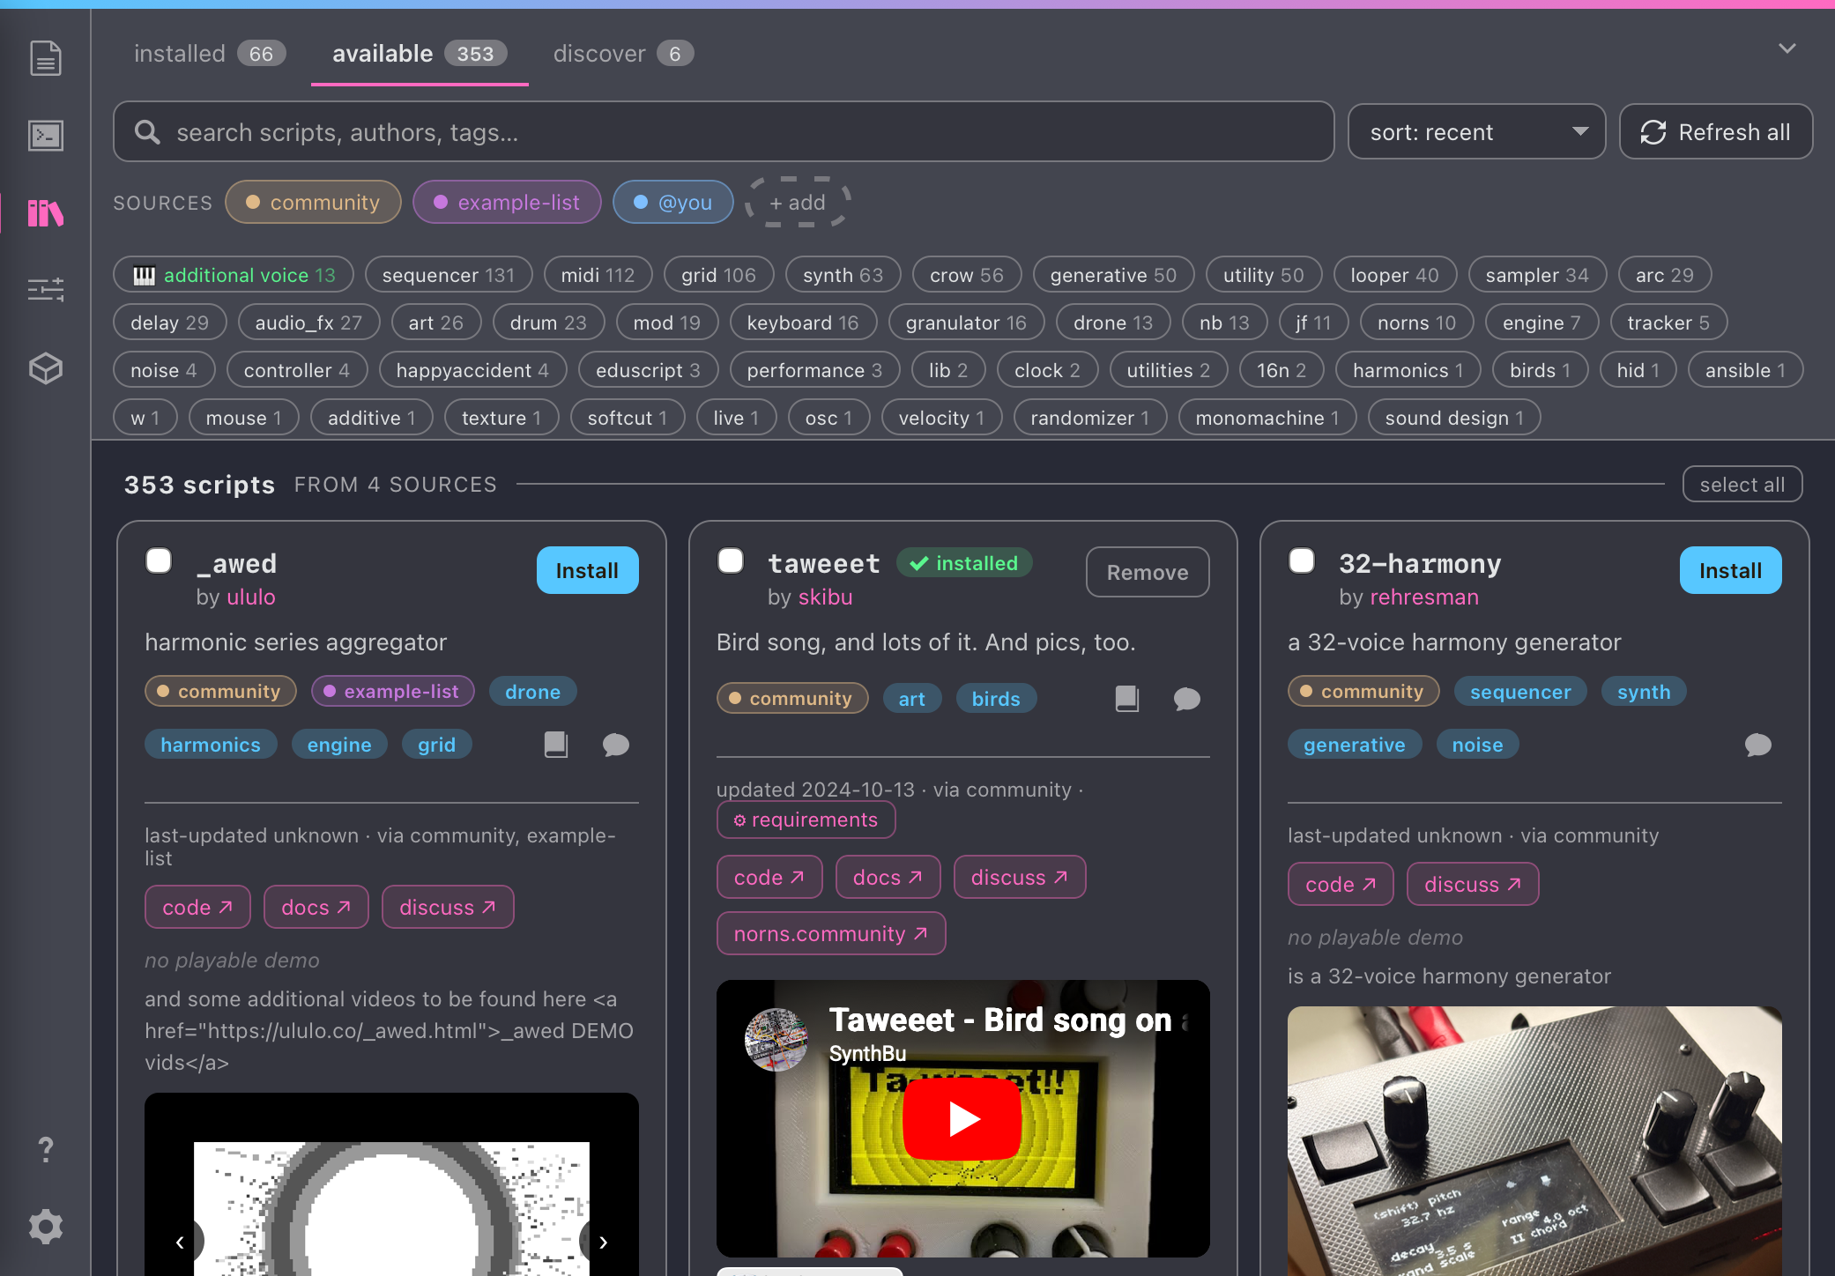Filter by the sound design 1 tag
The height and width of the screenshot is (1276, 1835).
(1454, 418)
